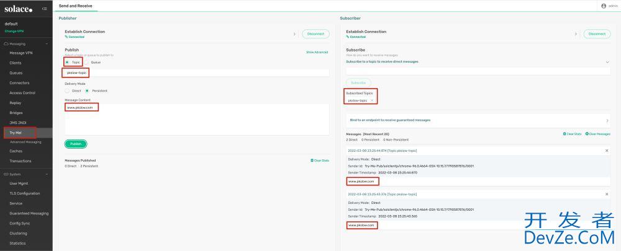Click the Subscribe button
This screenshot has height=251, width=621.
pos(358,82)
